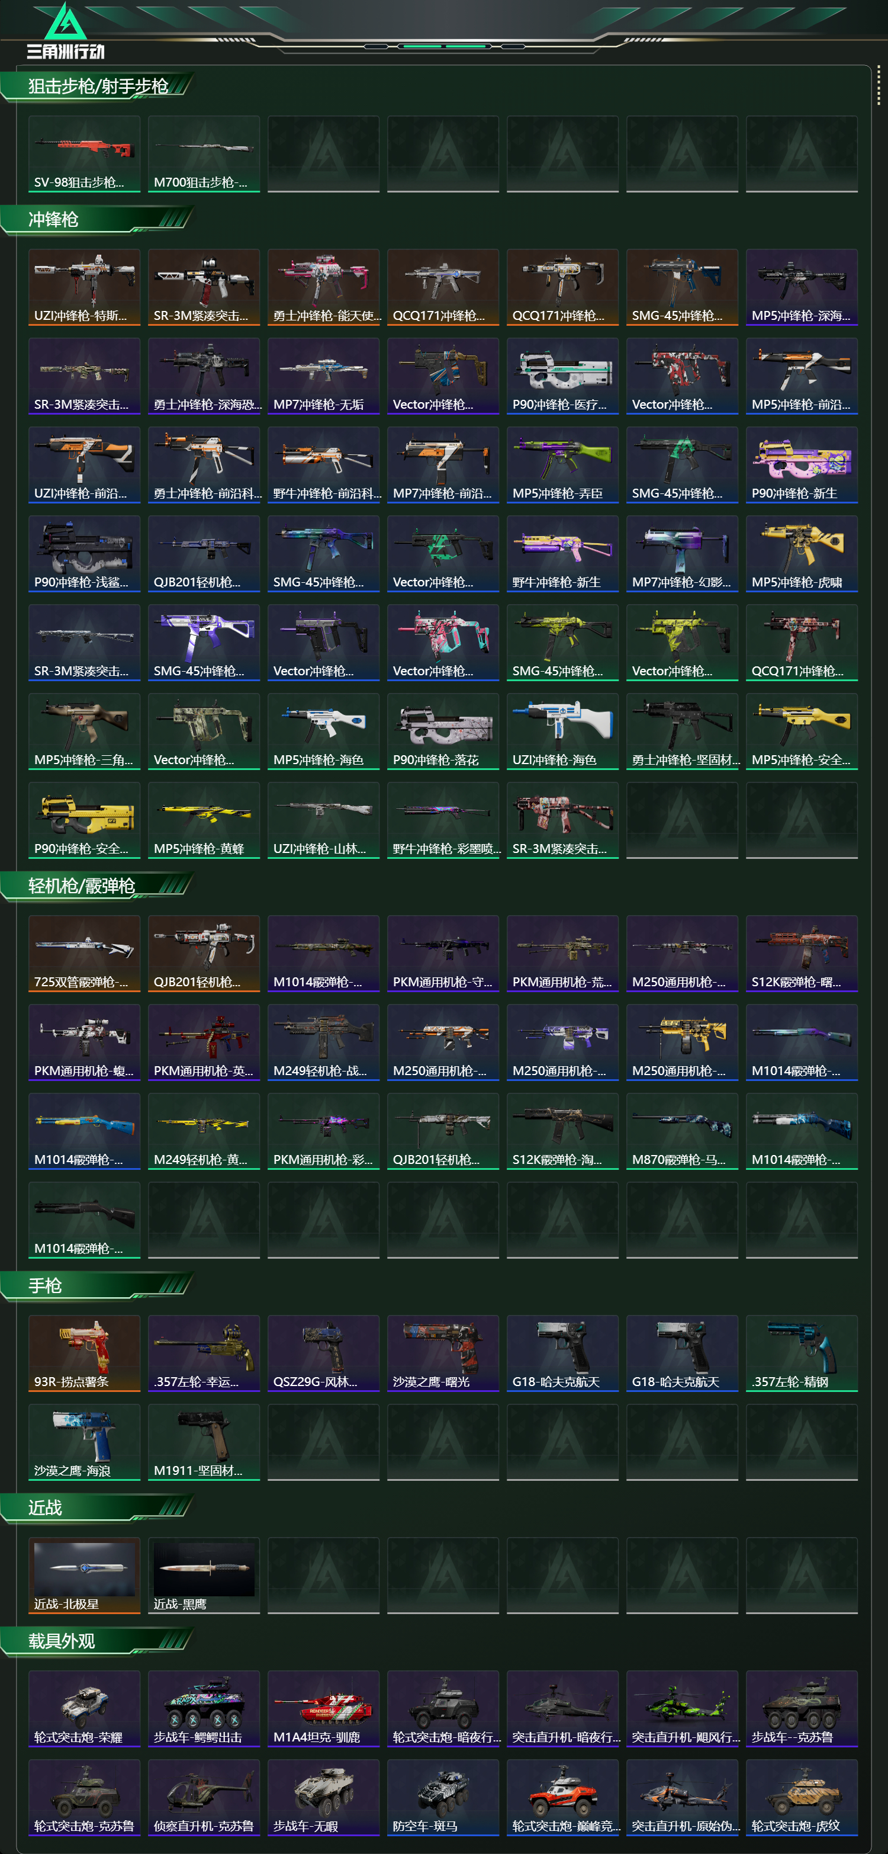Click the 三角洲行动 logo
The width and height of the screenshot is (888, 1854).
(66, 31)
